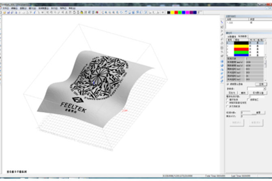
Task: Click the blue cube icon in right toolbar
Action: point(222,61)
